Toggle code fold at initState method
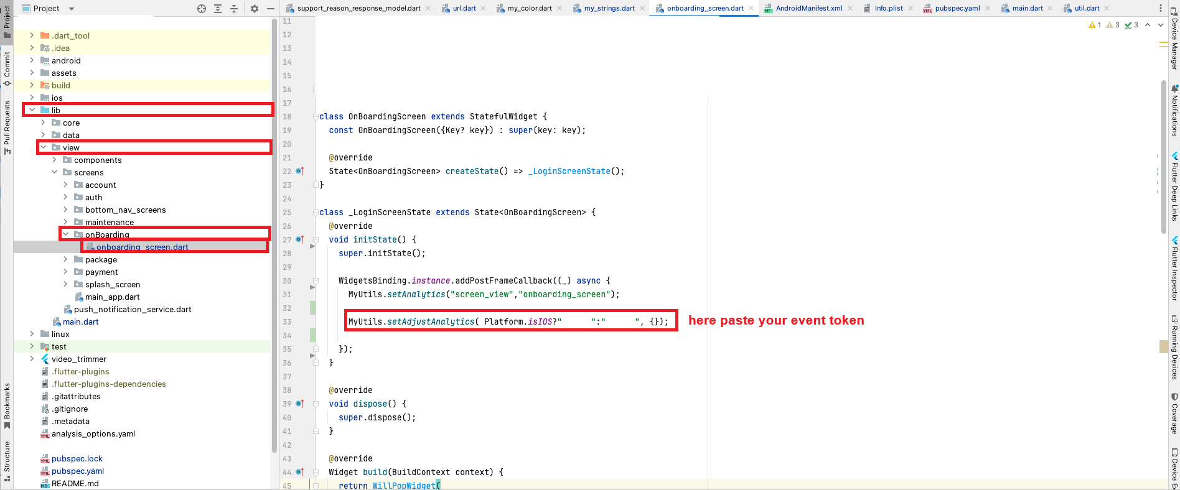This screenshot has width=1180, height=490. (316, 239)
